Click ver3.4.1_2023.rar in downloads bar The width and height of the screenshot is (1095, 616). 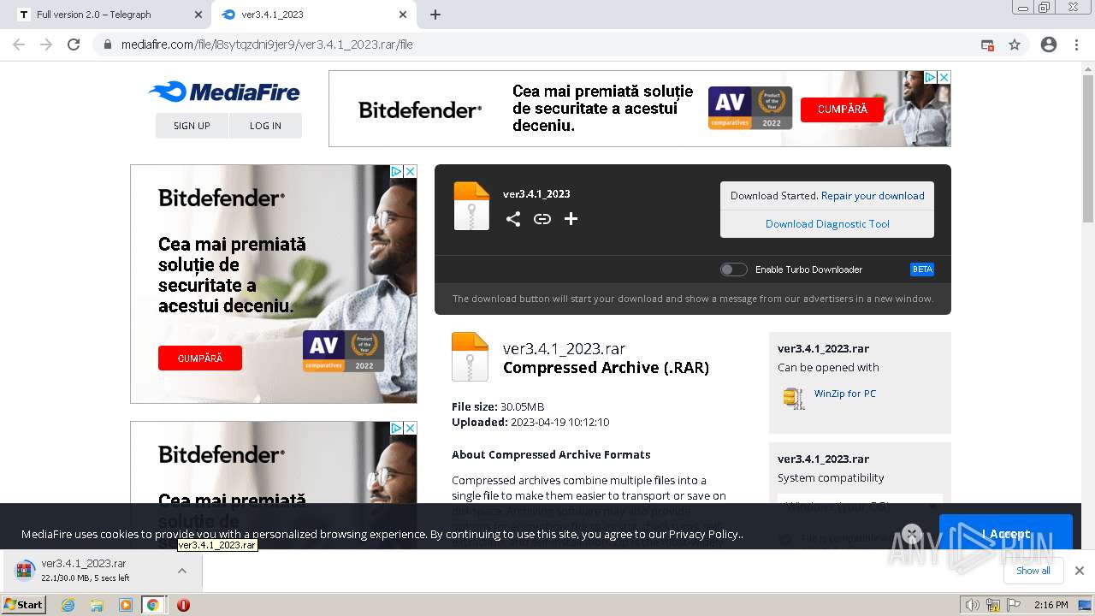pos(84,564)
